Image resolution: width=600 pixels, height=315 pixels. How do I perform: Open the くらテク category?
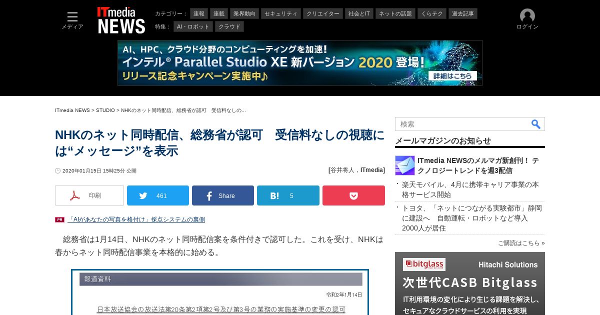point(432,13)
